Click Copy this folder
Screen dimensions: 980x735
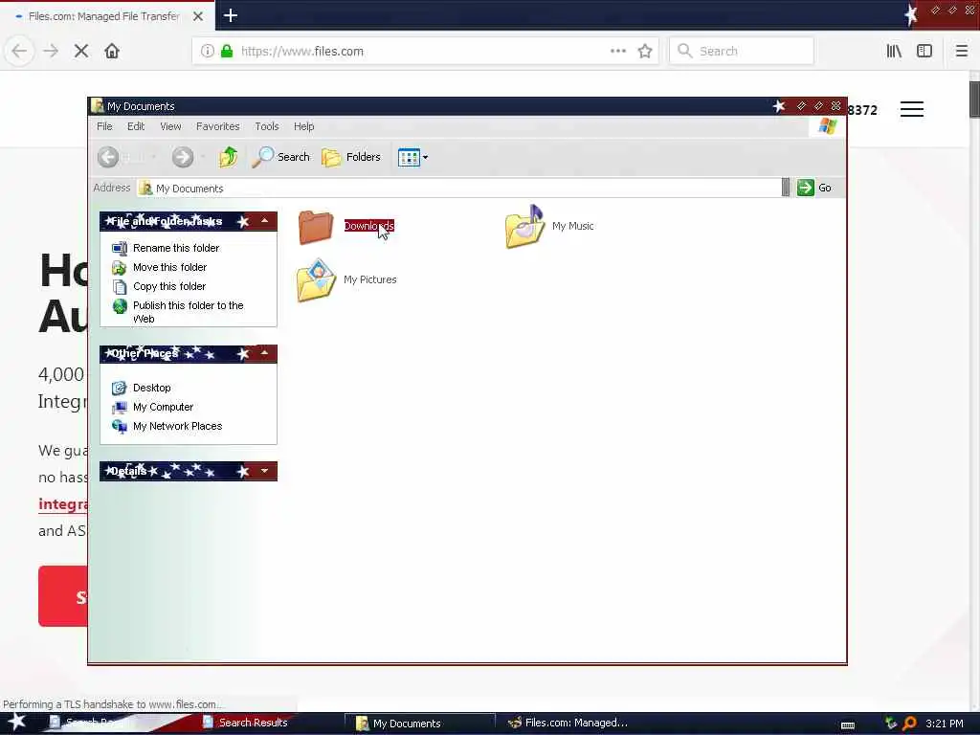tap(169, 286)
